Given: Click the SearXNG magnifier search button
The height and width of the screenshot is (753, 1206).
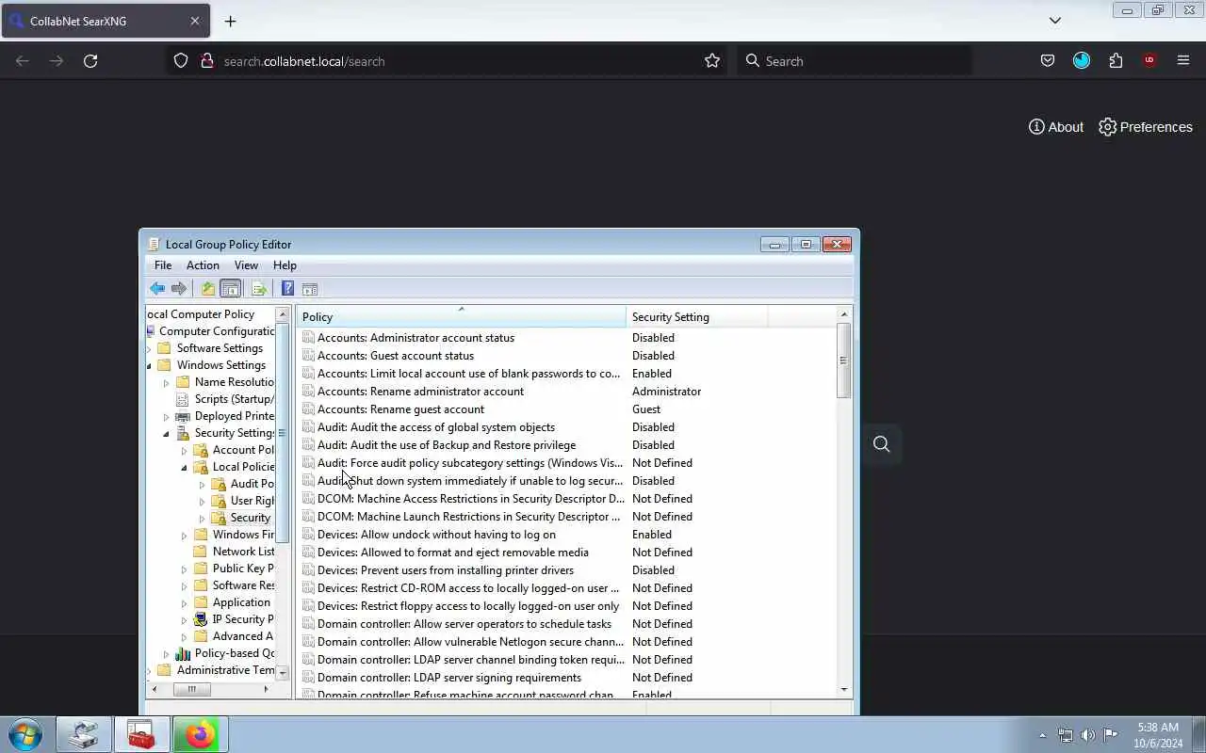Looking at the screenshot, I should (x=881, y=444).
